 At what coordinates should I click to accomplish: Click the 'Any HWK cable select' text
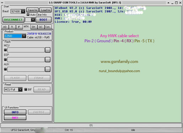[x=119, y=36]
